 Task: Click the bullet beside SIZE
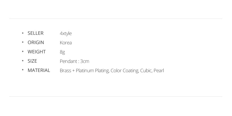click(23, 61)
